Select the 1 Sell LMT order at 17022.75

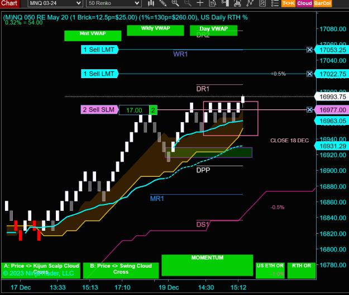(x=99, y=74)
